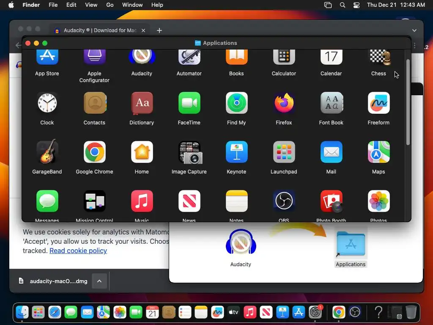Open Reminders from the Dock
Screen dimensions: 433x325
pyautogui.click(x=185, y=312)
